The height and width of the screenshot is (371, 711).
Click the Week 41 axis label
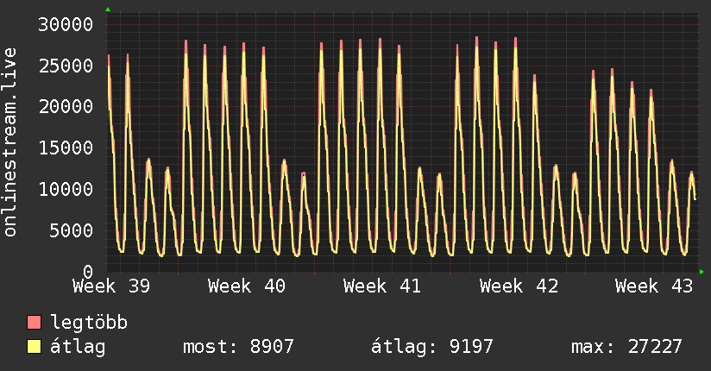(x=382, y=286)
